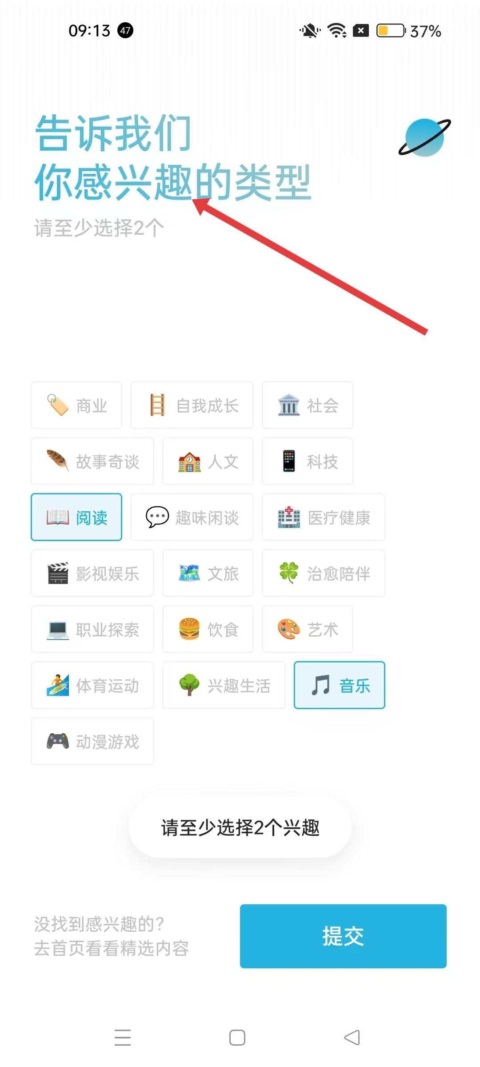Submit interests with the 提交 button
The height and width of the screenshot is (1067, 480).
coord(343,936)
